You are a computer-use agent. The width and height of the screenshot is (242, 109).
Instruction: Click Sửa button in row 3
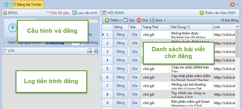pyautogui.click(x=135, y=52)
